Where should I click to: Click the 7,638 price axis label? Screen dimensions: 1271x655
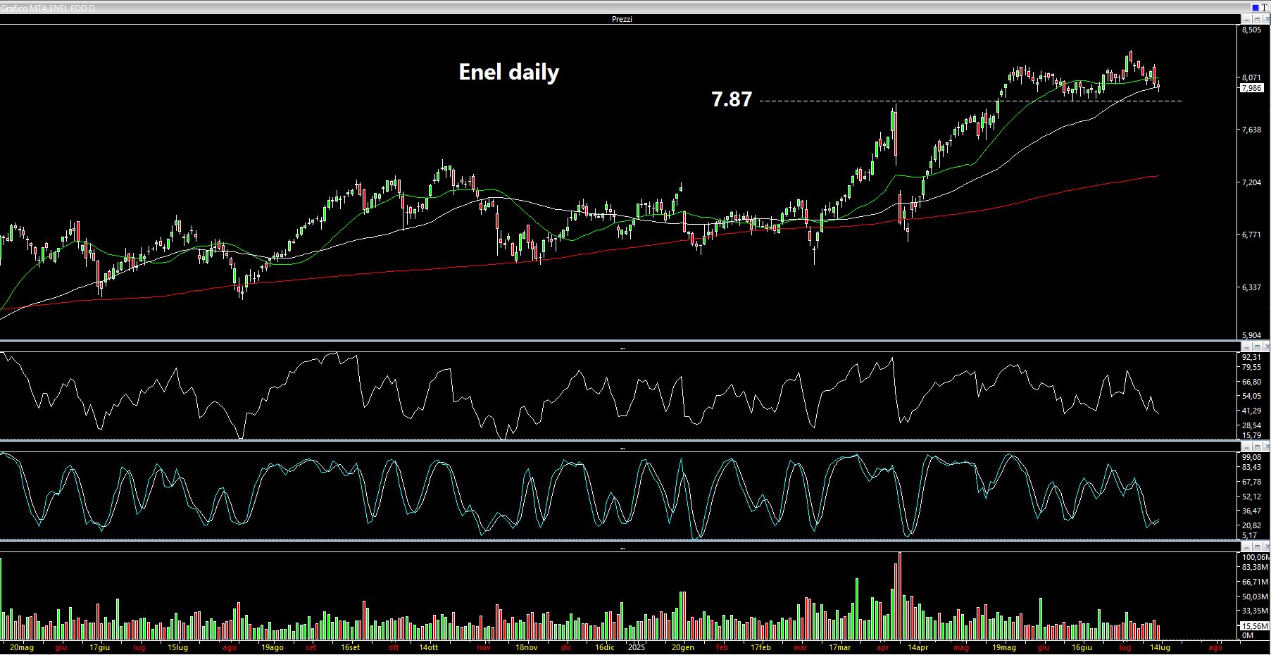tap(1251, 130)
